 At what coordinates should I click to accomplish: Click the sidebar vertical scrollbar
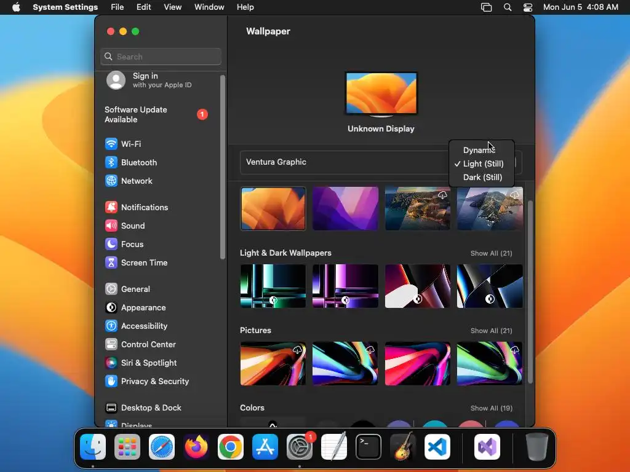pyautogui.click(x=223, y=167)
